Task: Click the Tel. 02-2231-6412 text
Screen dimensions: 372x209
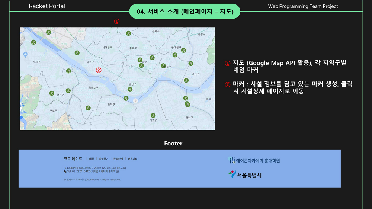Action: 93,171
